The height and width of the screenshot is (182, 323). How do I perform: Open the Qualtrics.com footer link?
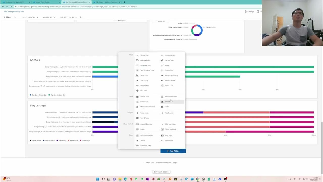pos(149,163)
